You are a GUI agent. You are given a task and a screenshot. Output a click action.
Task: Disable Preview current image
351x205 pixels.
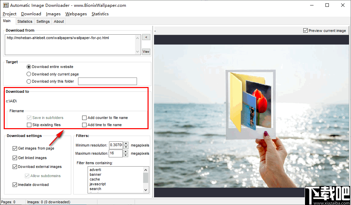(x=305, y=30)
